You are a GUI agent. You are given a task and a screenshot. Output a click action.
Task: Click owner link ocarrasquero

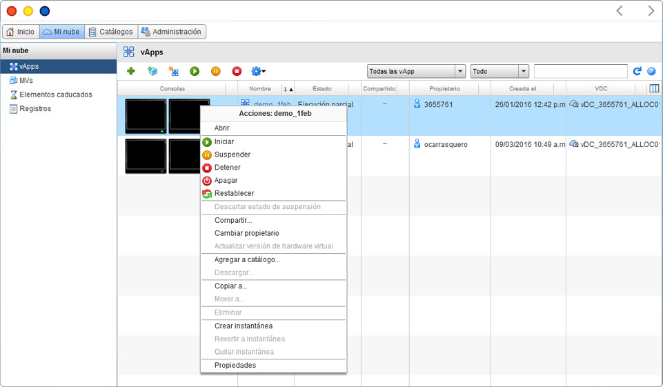coord(445,144)
